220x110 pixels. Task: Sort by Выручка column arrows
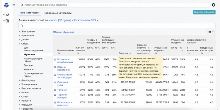(x=130, y=53)
